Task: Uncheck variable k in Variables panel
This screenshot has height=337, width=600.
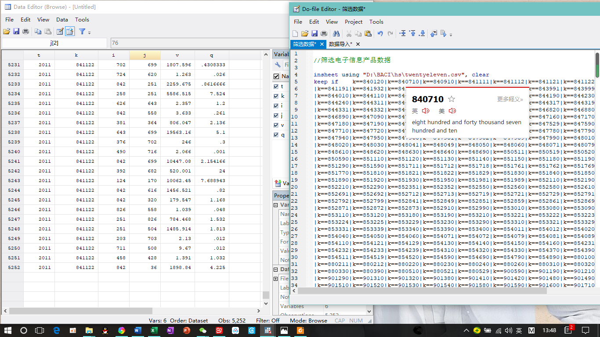Action: coord(276,96)
